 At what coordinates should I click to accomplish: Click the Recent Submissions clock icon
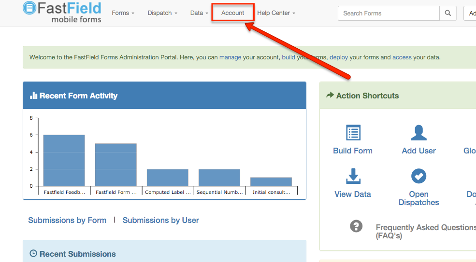coord(33,254)
